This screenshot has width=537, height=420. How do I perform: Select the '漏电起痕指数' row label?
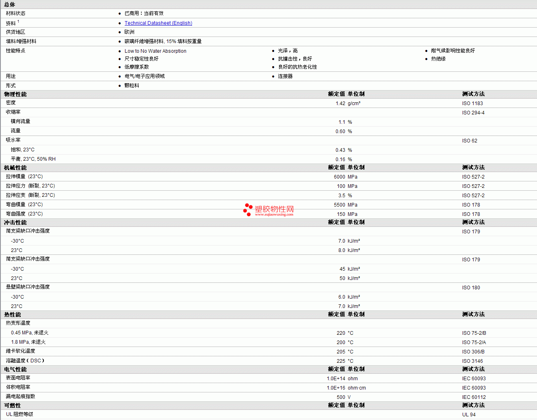pyautogui.click(x=20, y=396)
